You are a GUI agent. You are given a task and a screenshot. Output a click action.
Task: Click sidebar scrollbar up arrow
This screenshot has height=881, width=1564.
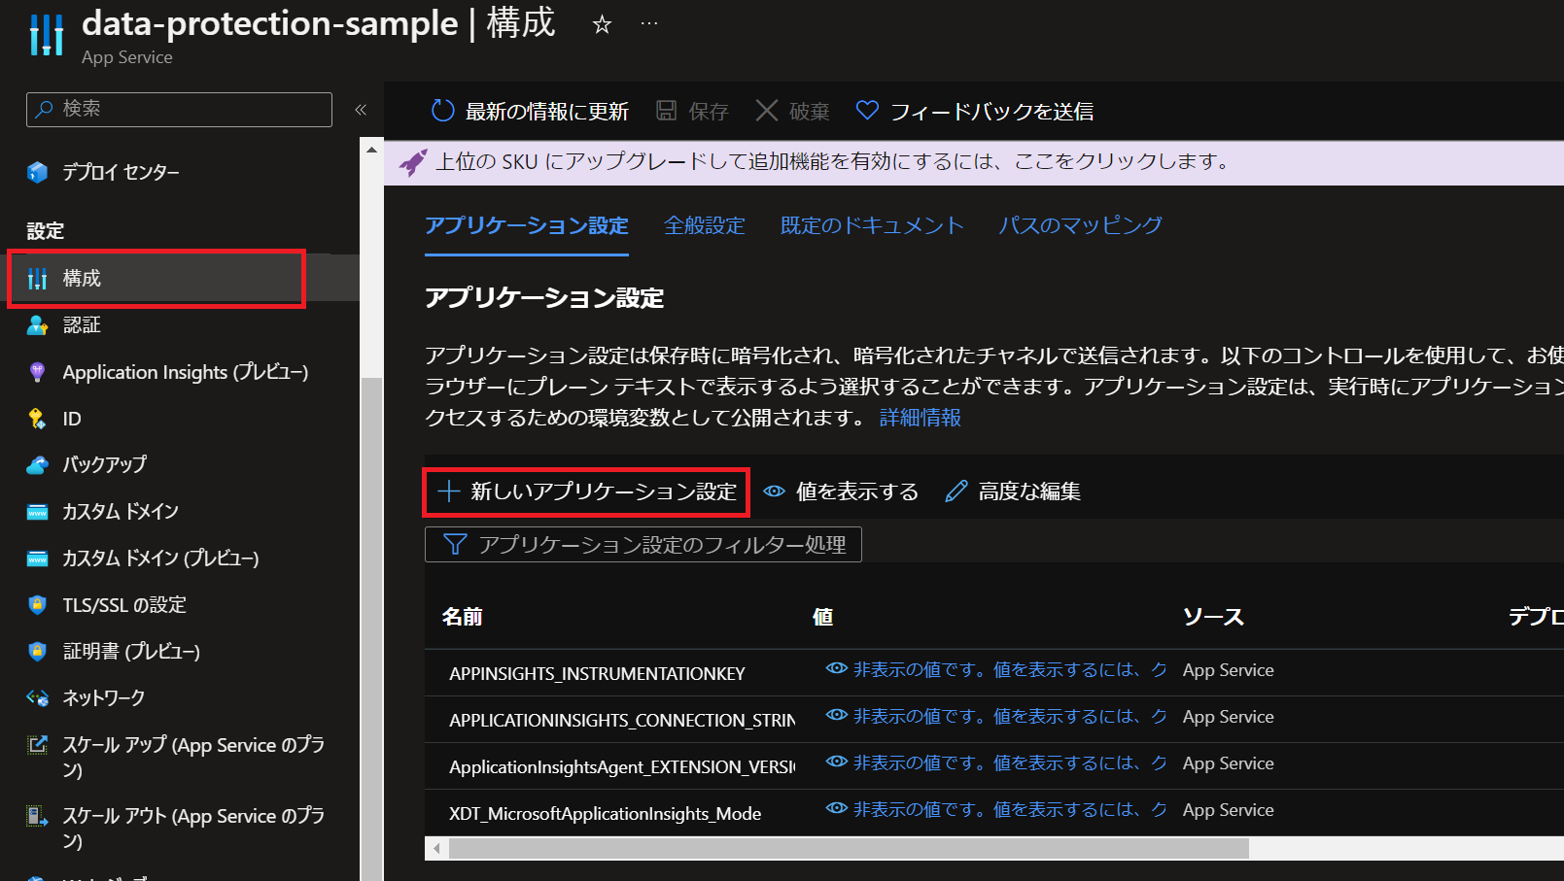tap(371, 151)
